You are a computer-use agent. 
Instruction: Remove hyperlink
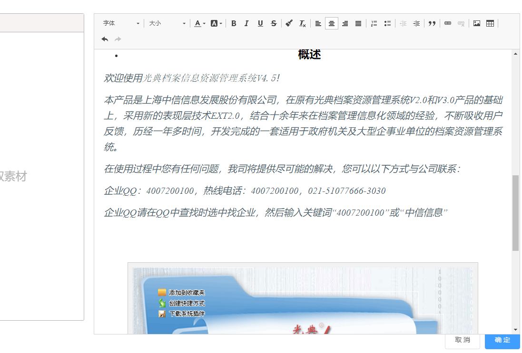pyautogui.click(x=461, y=23)
